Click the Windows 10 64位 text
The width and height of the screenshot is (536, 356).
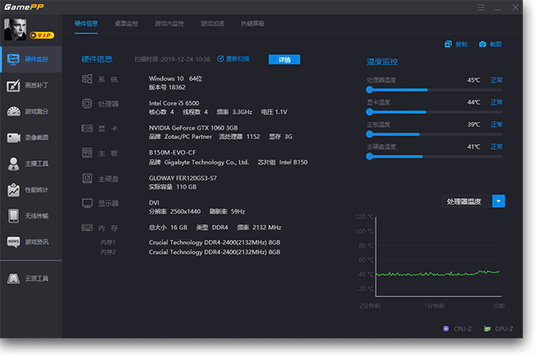pyautogui.click(x=175, y=79)
